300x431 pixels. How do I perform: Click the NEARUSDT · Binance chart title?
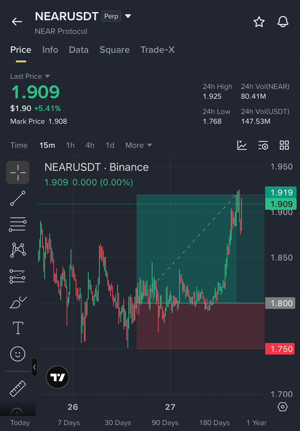click(96, 167)
